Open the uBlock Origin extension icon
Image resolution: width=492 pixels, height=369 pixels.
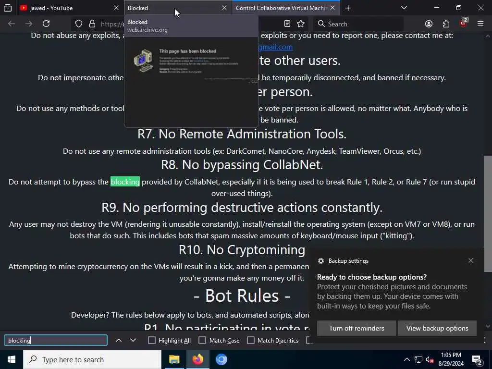464,24
